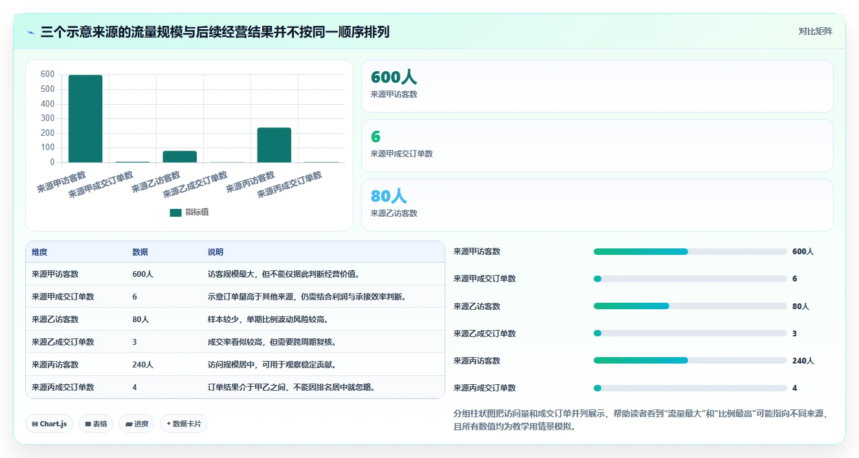Click the 240人 value beside the progress bar
The height and width of the screenshot is (458, 859).
803,361
